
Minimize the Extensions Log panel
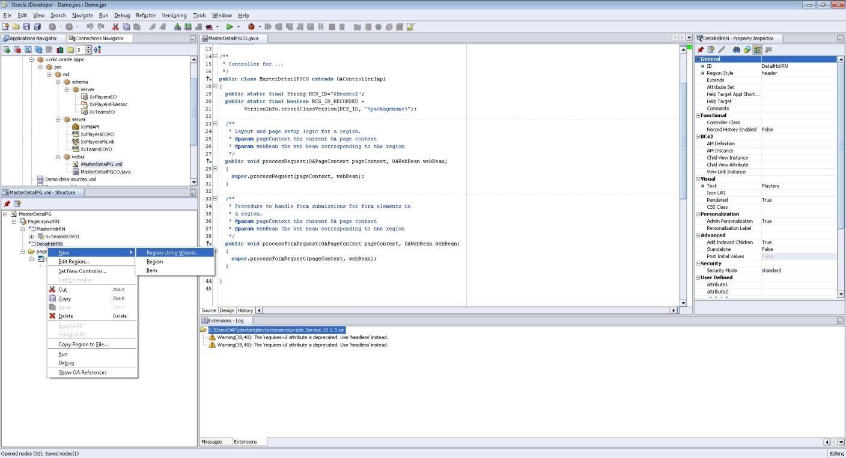840,321
